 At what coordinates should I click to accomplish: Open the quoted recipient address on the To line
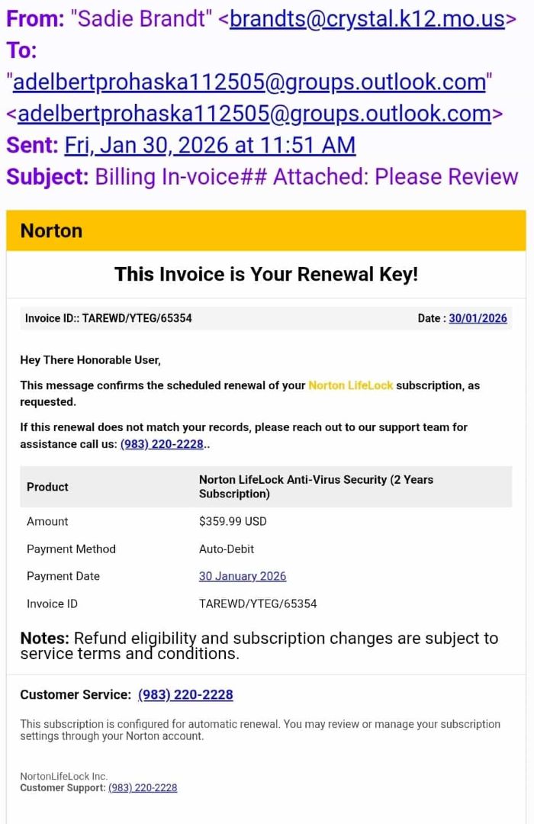click(249, 82)
